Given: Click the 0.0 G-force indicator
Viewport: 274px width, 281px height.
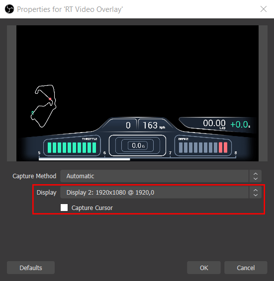Looking at the screenshot, I should (x=138, y=145).
